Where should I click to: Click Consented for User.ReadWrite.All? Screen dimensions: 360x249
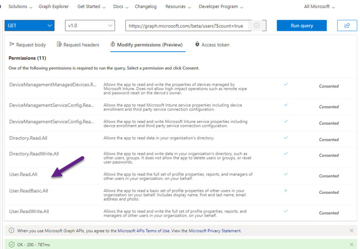coord(329,213)
